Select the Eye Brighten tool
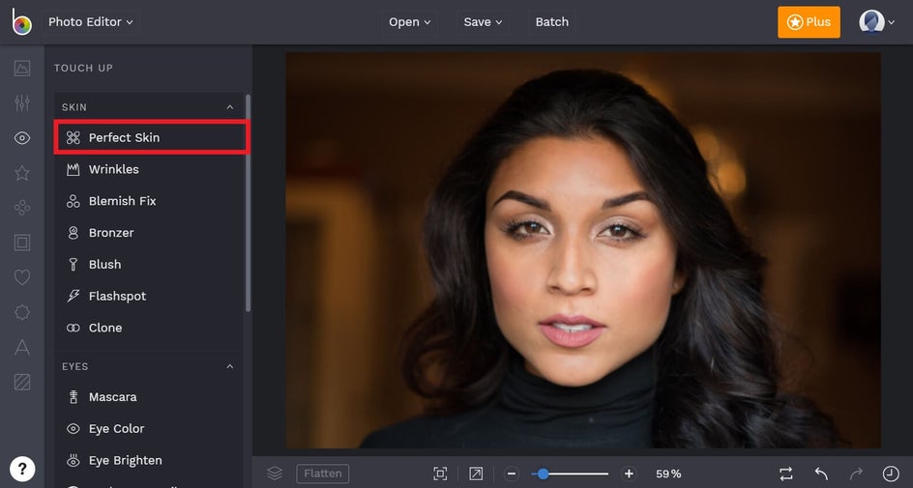This screenshot has width=913, height=488. 149,460
